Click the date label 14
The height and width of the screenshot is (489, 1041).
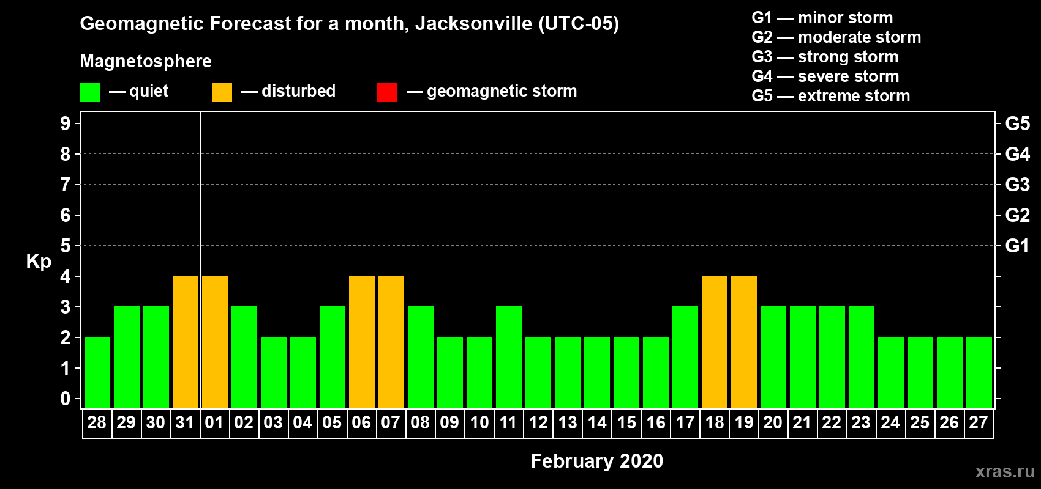[597, 422]
